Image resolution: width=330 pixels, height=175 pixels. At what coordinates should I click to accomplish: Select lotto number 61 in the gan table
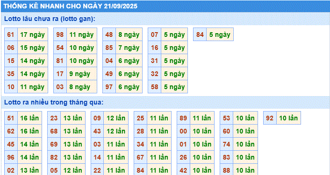point(11,35)
